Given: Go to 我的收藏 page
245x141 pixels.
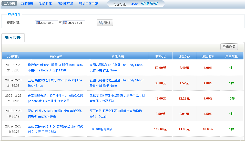Looking at the screenshot, I should coord(45,3).
